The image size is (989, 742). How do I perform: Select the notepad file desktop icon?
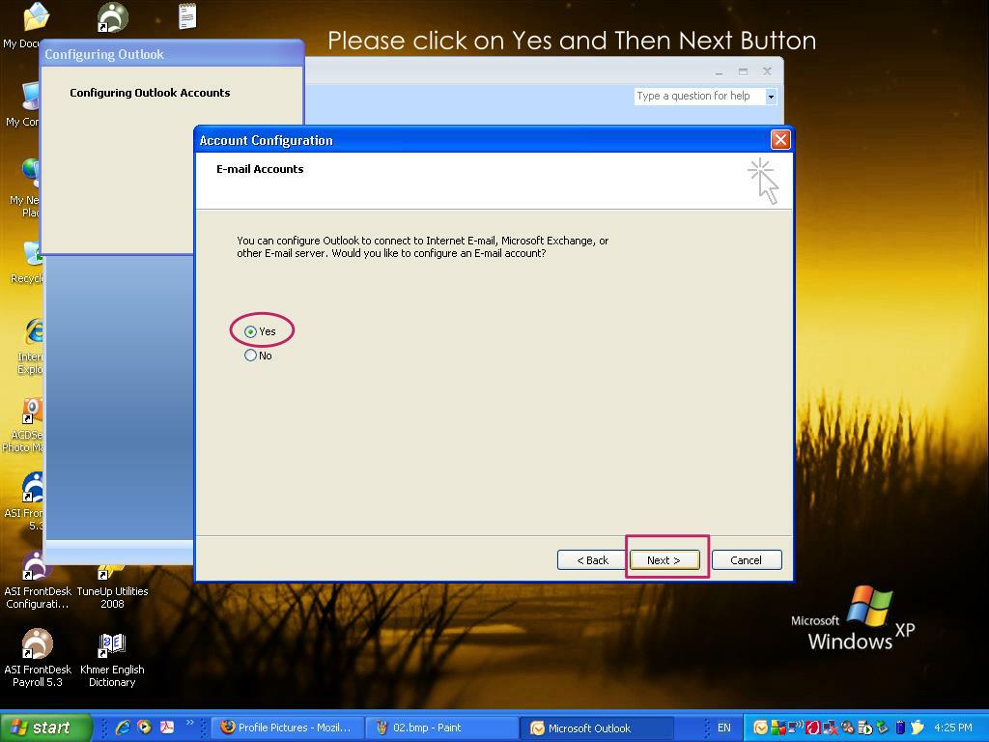pos(187,16)
